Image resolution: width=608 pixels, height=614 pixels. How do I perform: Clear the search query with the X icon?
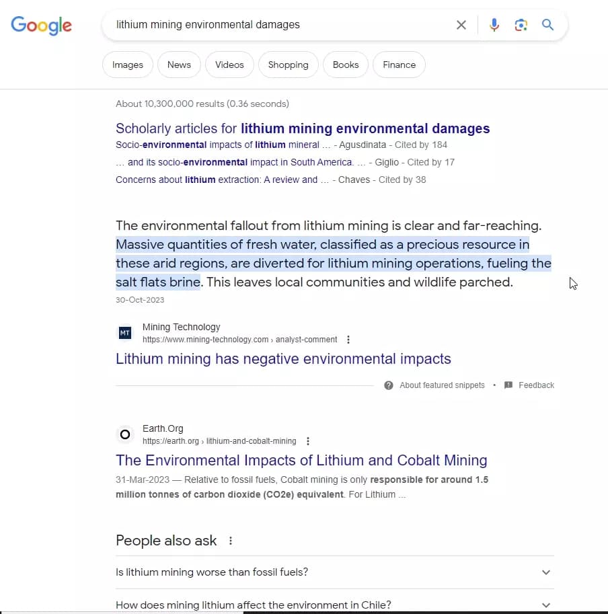461,24
